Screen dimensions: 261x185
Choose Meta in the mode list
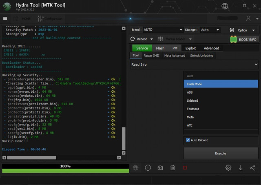[221, 117]
